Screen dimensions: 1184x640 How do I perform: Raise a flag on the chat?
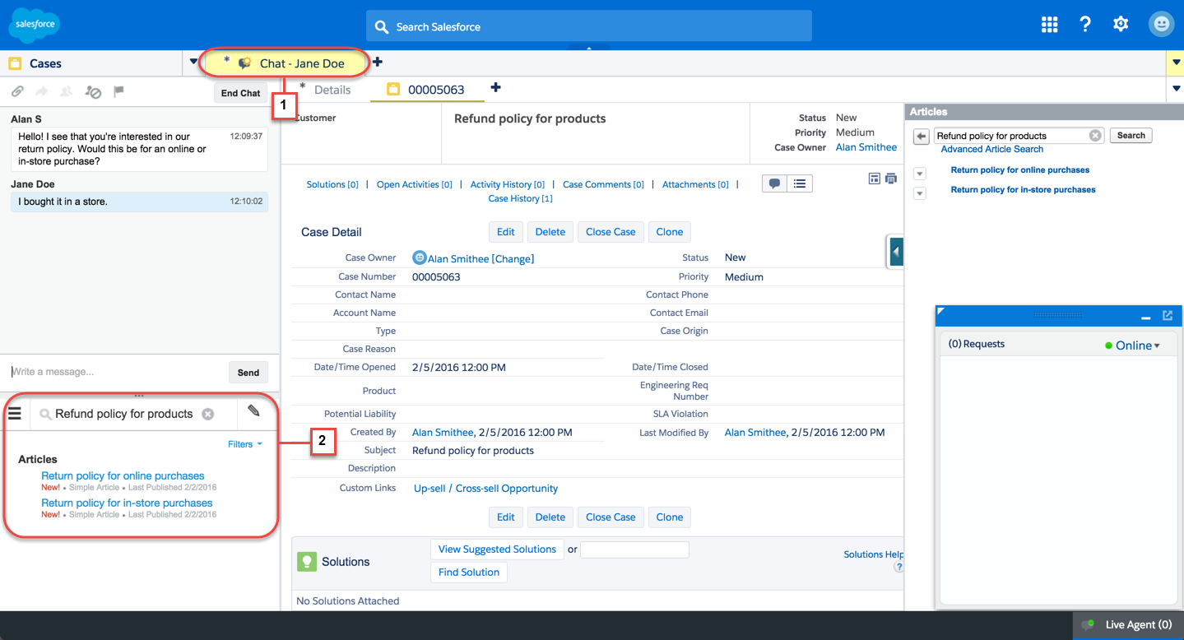(x=118, y=91)
